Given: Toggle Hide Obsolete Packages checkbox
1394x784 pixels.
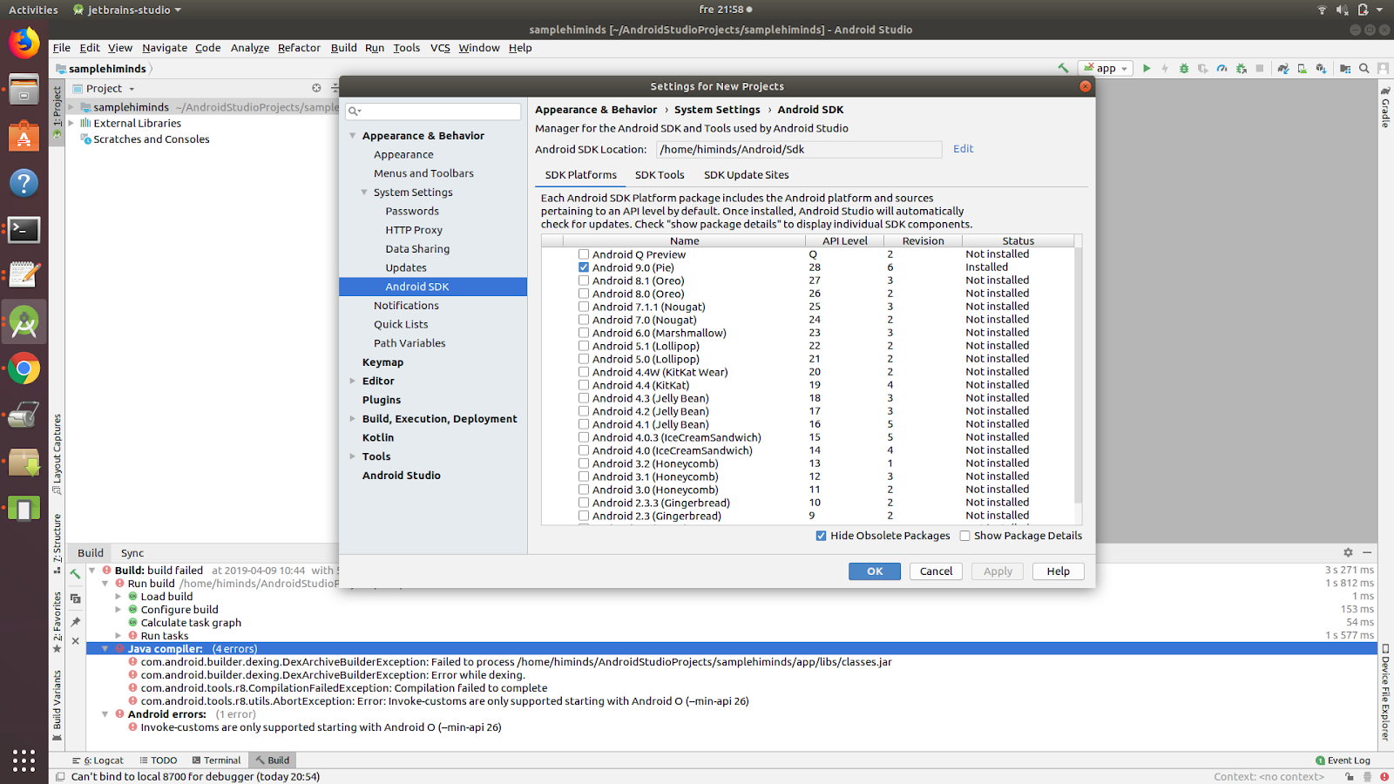Looking at the screenshot, I should 821,536.
